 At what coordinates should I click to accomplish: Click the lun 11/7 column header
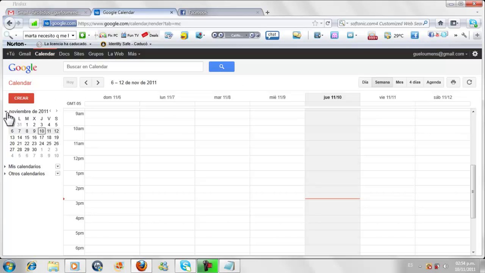pos(167,97)
